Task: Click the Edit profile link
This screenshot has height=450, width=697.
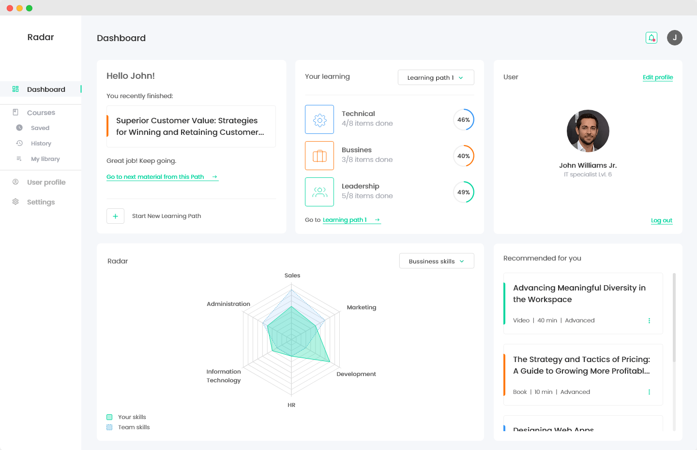Action: point(658,77)
